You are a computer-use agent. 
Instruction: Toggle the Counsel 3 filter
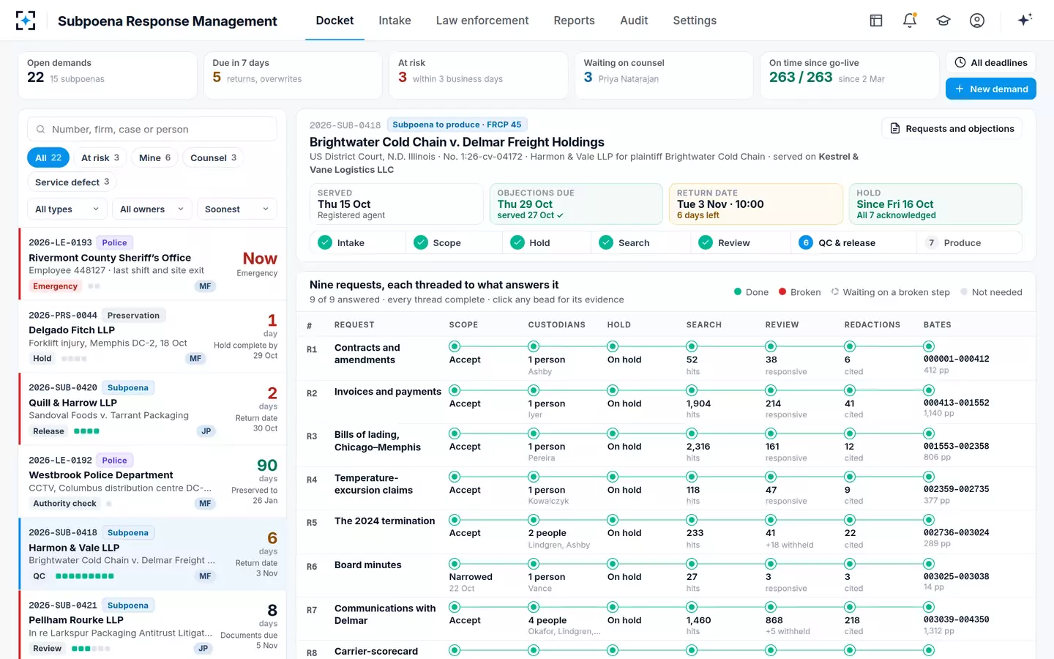(x=213, y=157)
